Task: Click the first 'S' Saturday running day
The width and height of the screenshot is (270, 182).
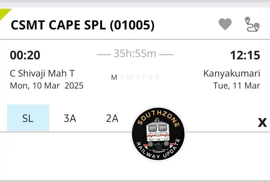Action: 150,78
